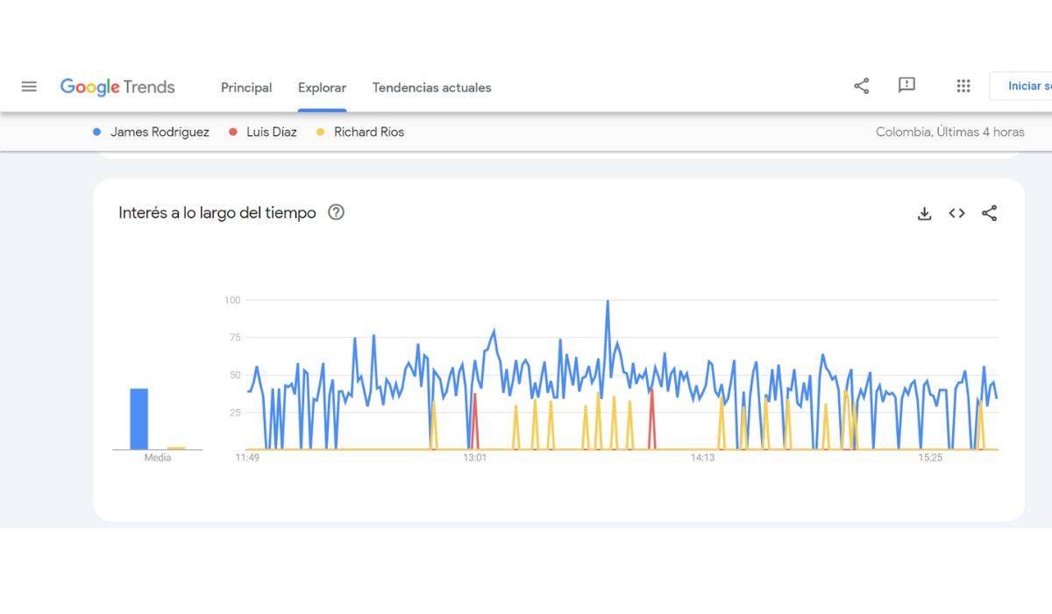Share this page via header share icon

[x=861, y=86]
